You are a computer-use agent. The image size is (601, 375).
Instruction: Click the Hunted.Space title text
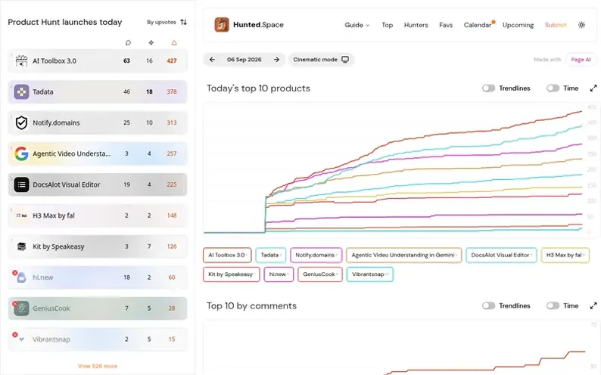coord(258,25)
